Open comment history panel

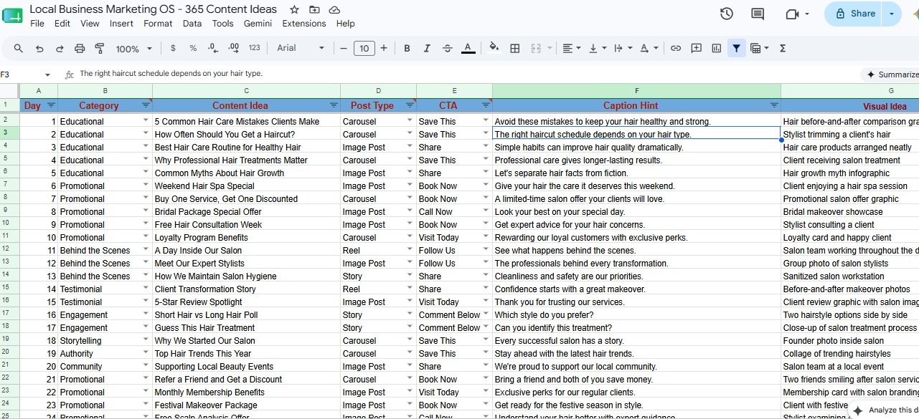pos(758,14)
